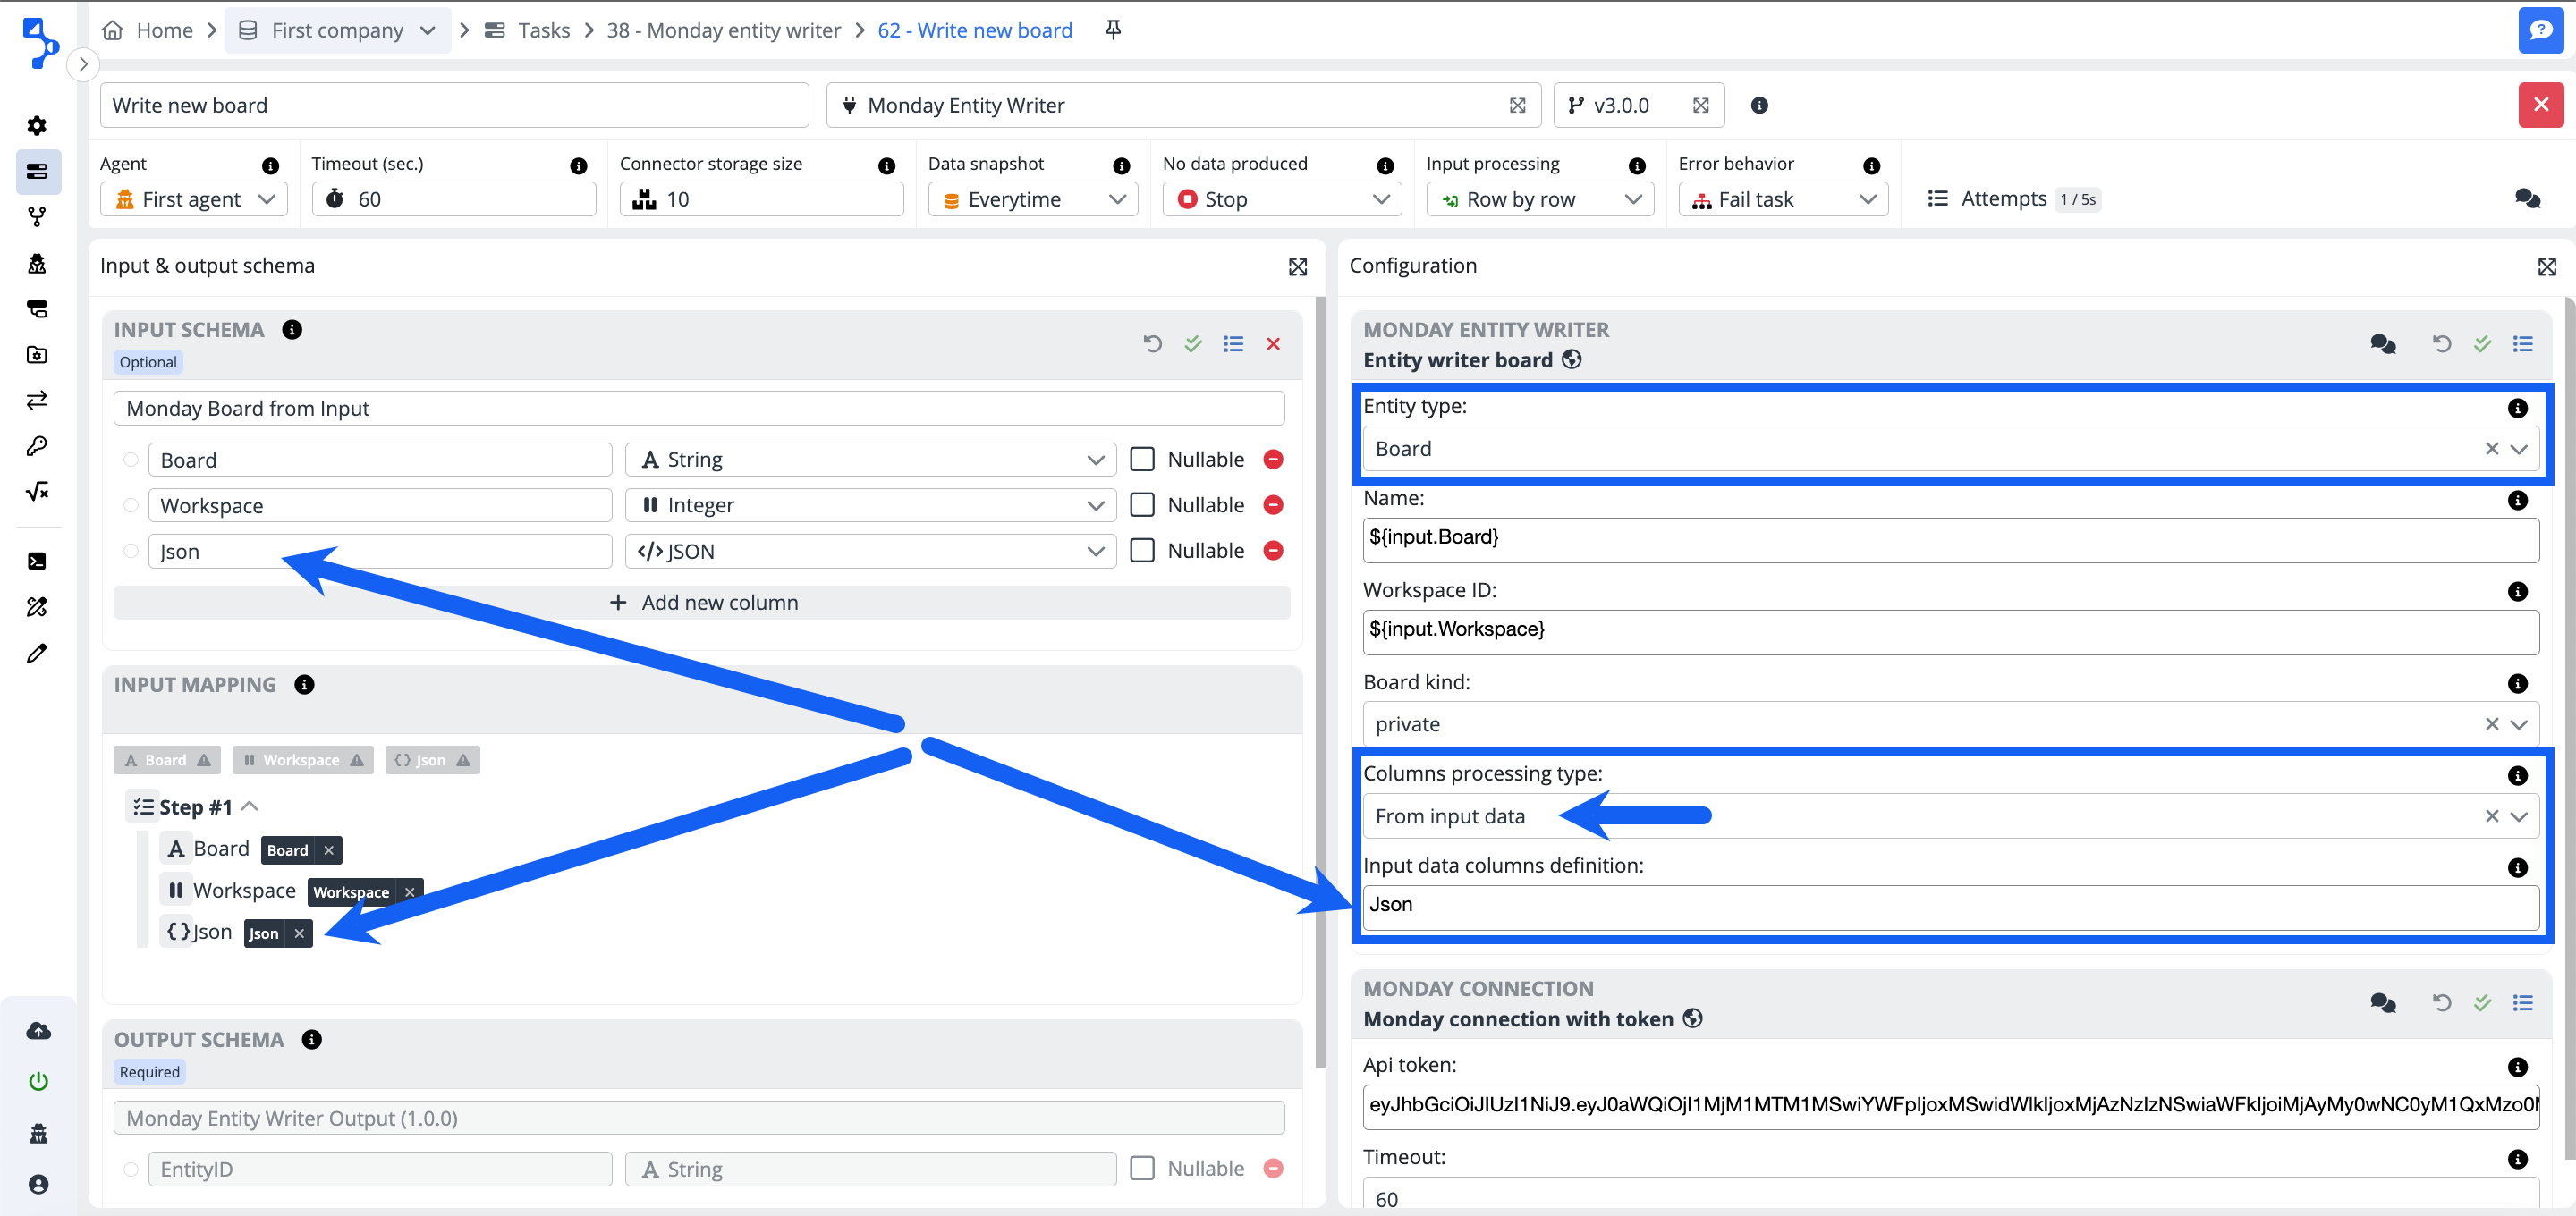Screen dimensions: 2576x1216
Task: Open the Error behavior Fail task dropdown
Action: click(1783, 199)
